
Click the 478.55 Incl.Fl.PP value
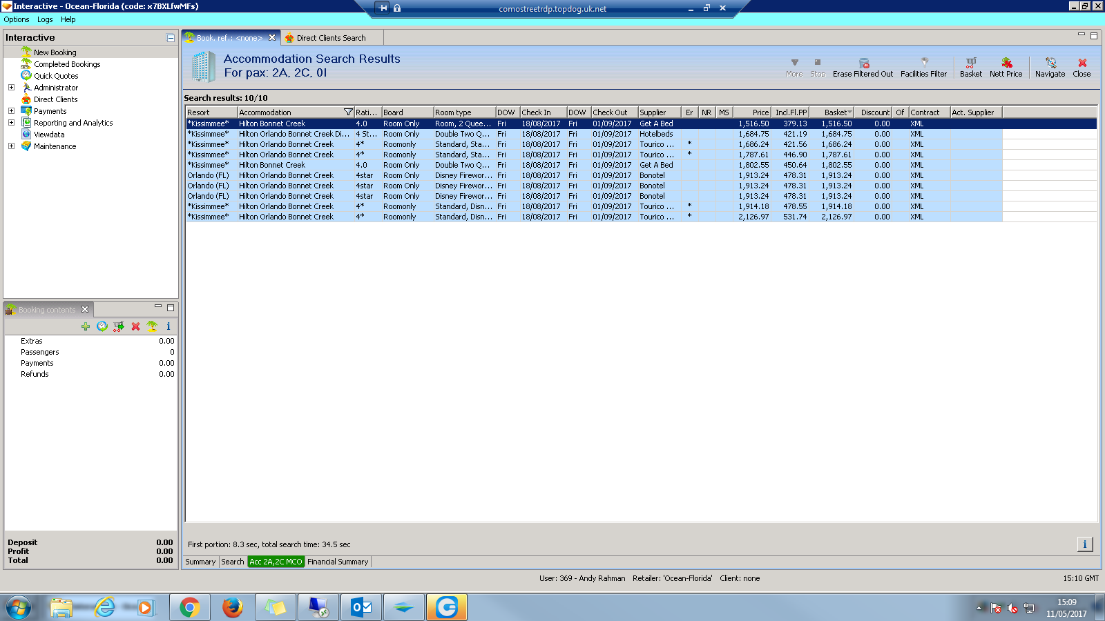pyautogui.click(x=795, y=206)
